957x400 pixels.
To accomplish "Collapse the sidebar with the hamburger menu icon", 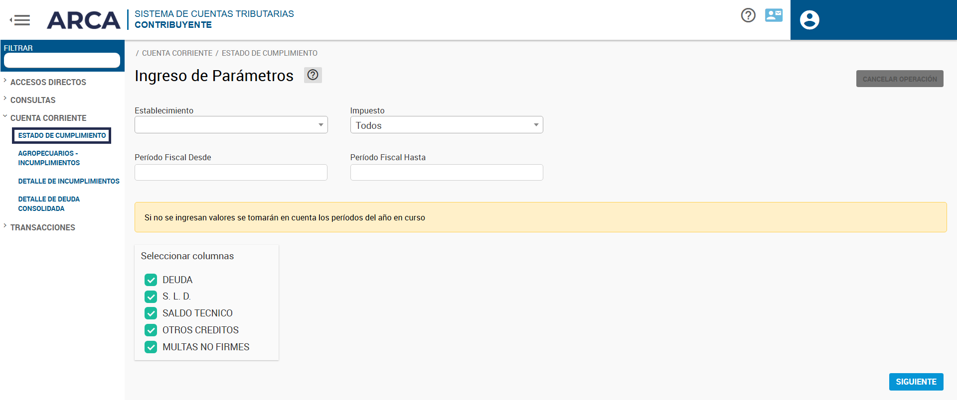I will [20, 20].
